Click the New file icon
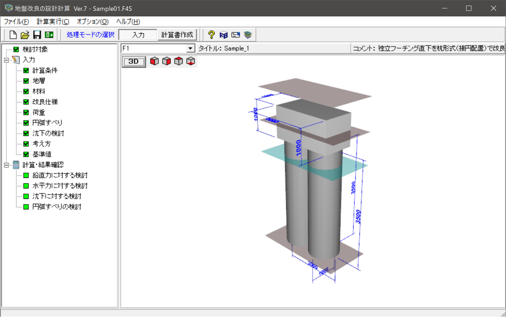 click(x=13, y=35)
